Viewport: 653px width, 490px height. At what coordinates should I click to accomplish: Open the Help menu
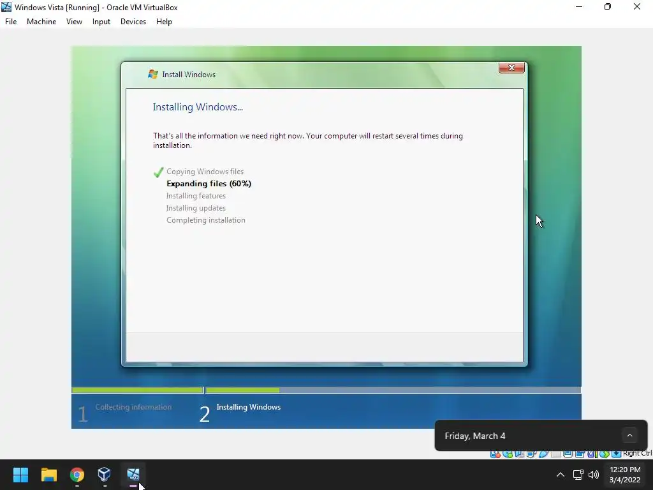164,22
